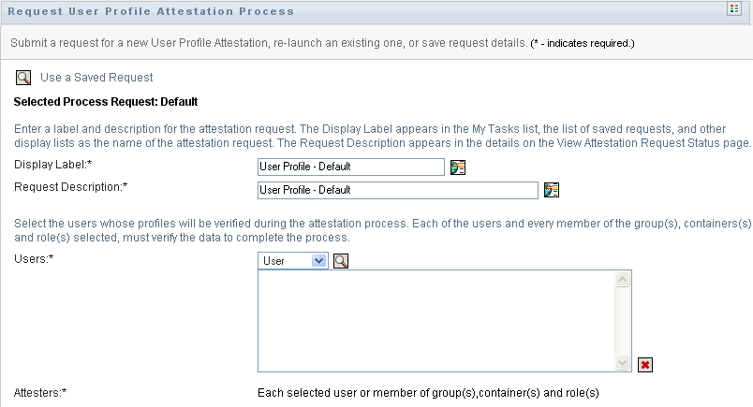The image size is (753, 407).
Task: Focus the Request Description text field
Action: pos(397,190)
